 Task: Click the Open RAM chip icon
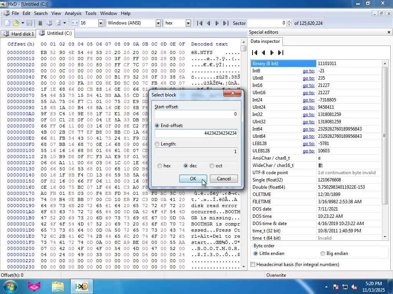[40, 23]
